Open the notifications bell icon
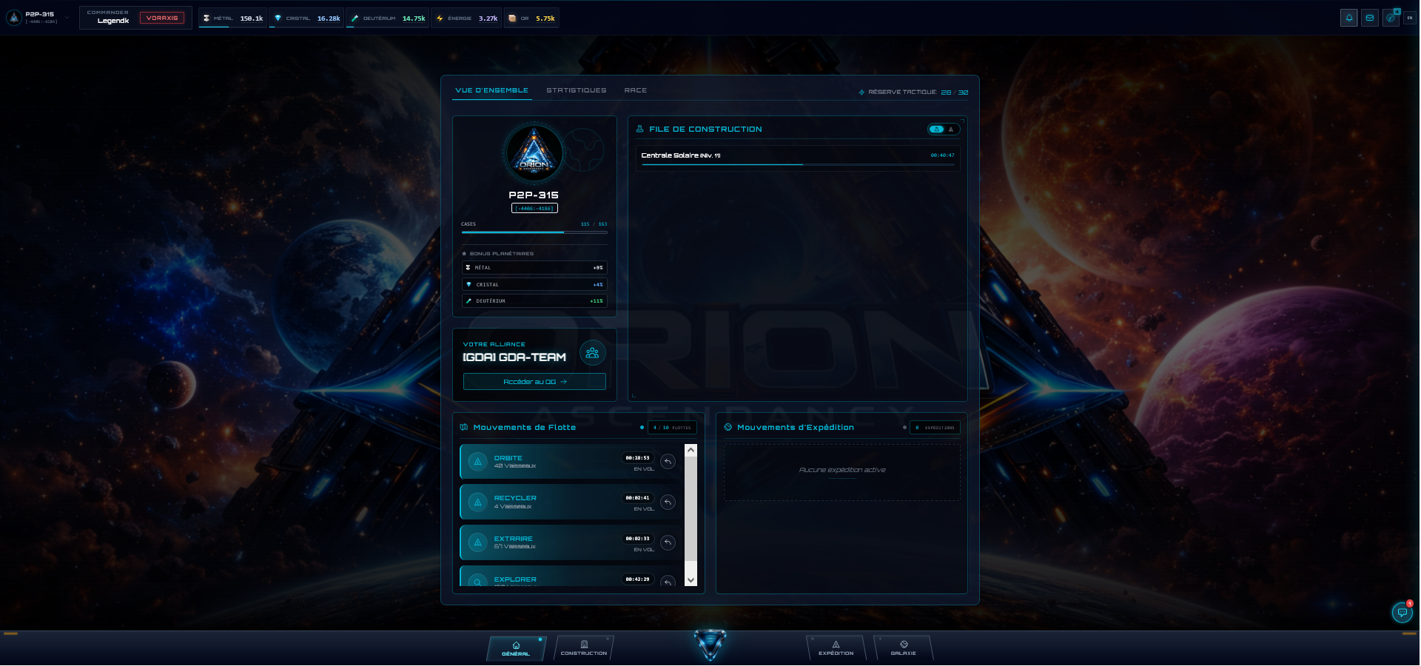The image size is (1421, 666). pos(1348,18)
